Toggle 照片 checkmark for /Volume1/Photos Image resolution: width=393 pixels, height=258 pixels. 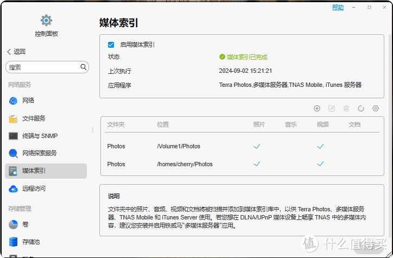pyautogui.click(x=257, y=146)
